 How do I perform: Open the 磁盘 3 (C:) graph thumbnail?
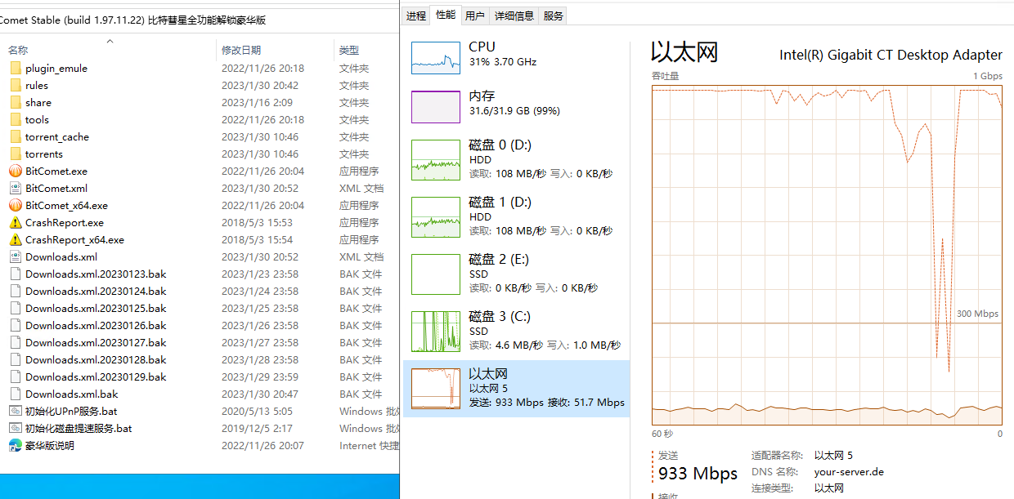click(436, 332)
